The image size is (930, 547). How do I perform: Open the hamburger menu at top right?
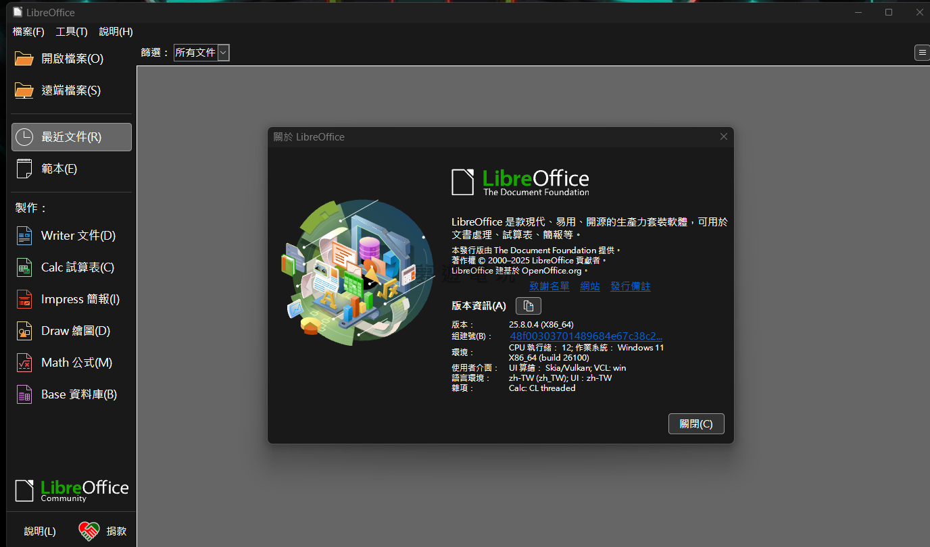(x=922, y=53)
